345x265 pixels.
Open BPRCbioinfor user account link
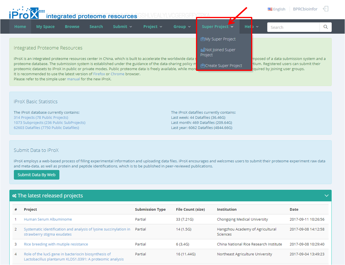pyautogui.click(x=305, y=9)
